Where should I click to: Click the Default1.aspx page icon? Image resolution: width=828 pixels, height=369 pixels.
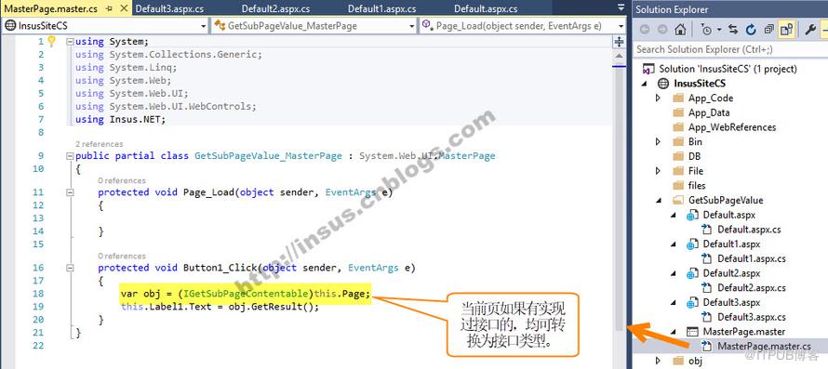pyautogui.click(x=692, y=244)
